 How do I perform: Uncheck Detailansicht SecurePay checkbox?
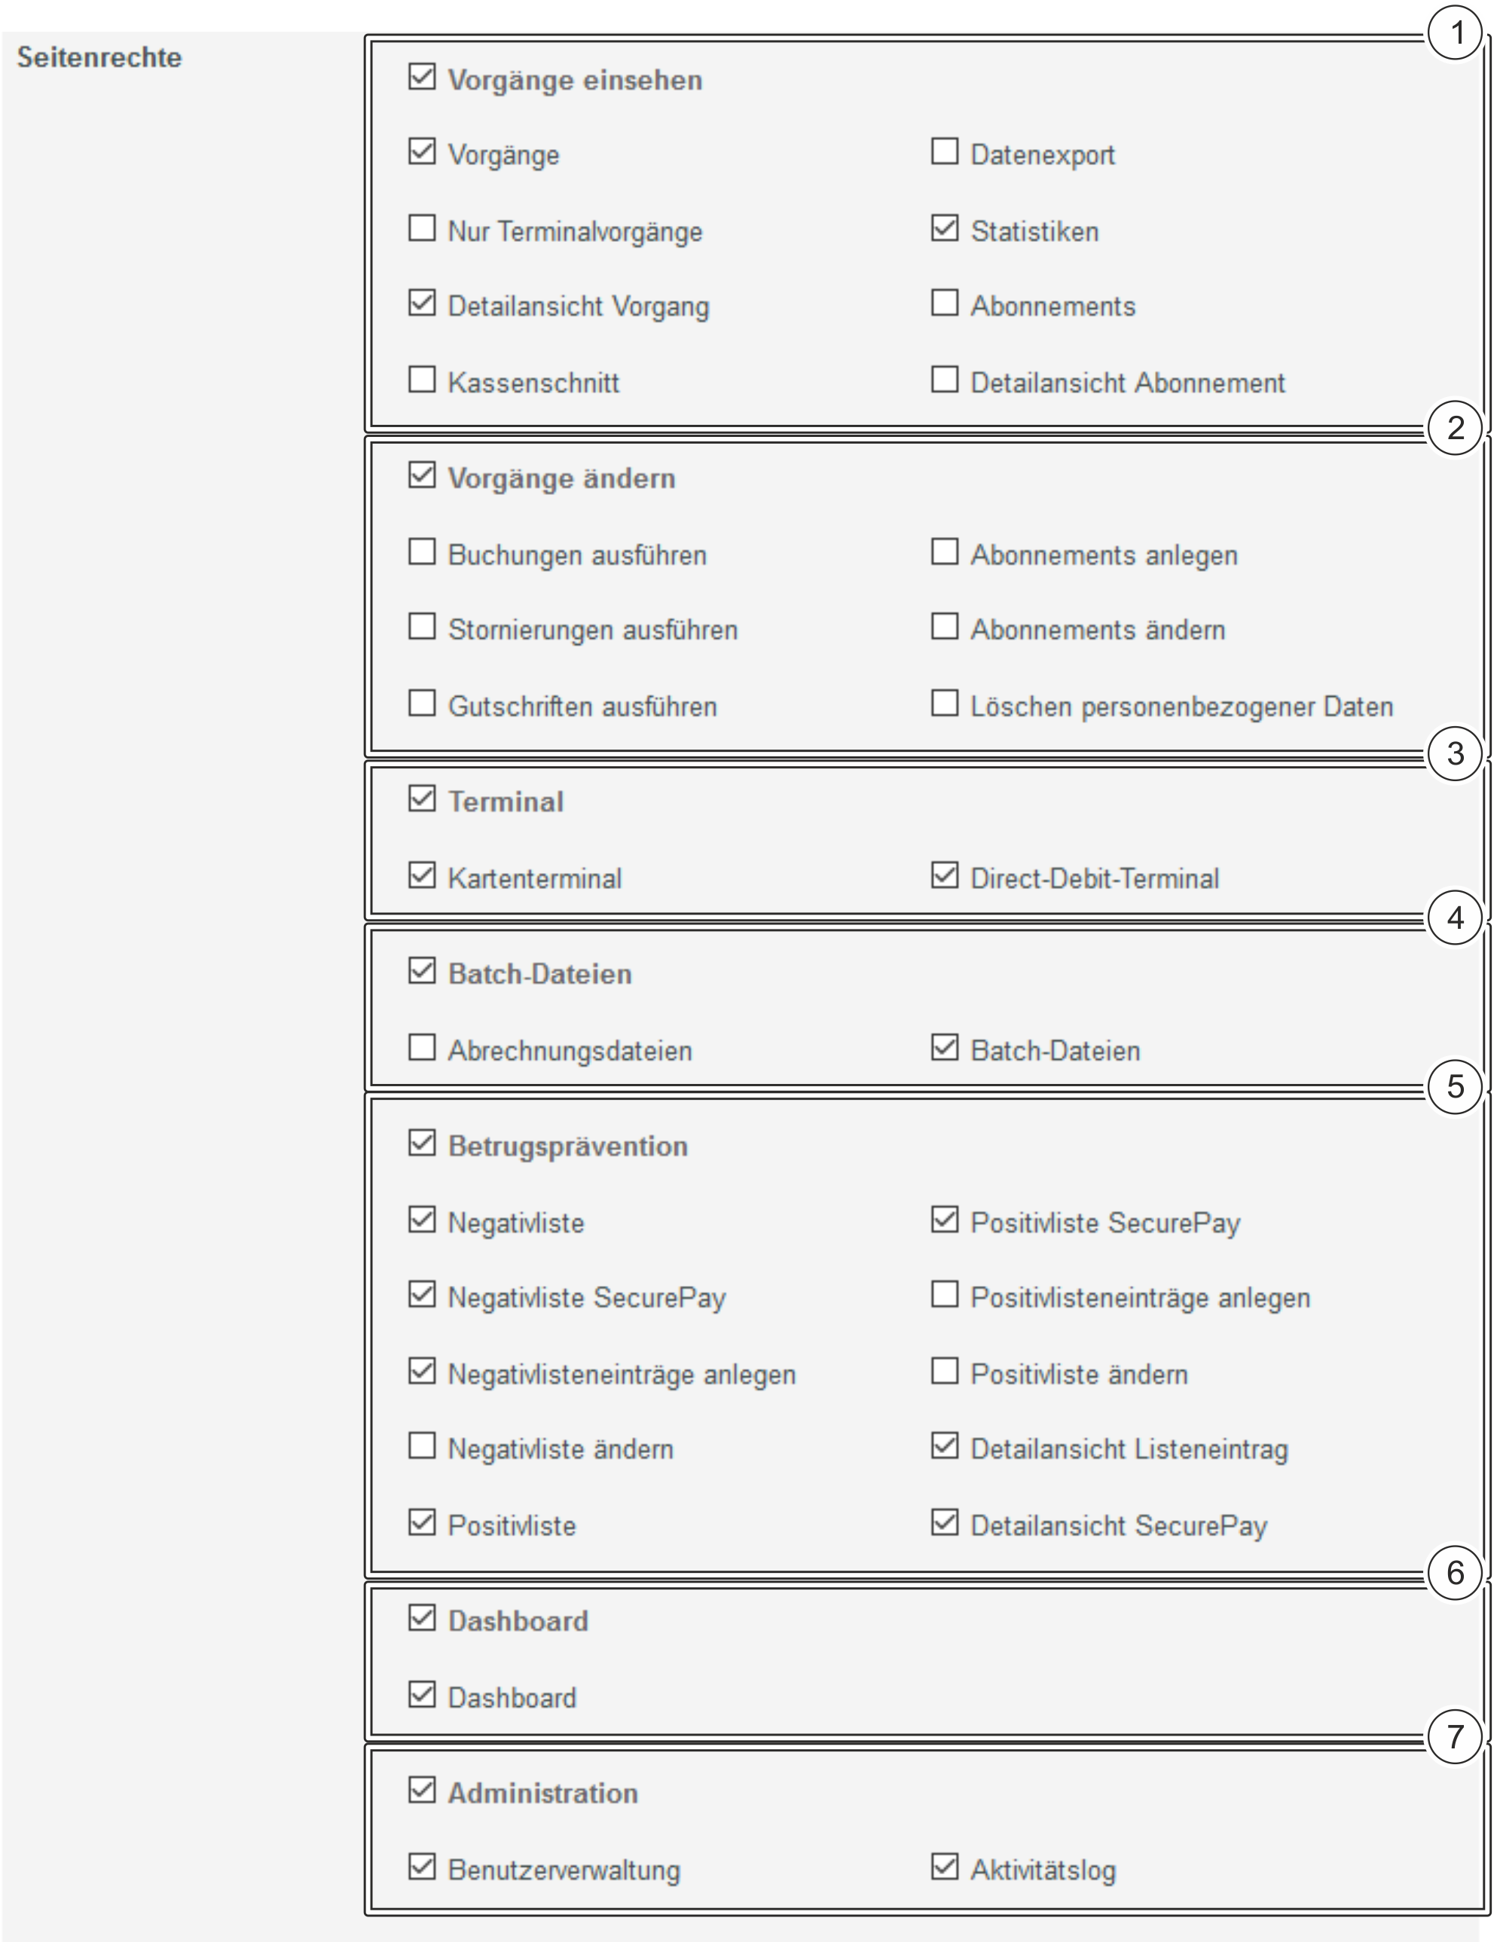pyautogui.click(x=944, y=1522)
